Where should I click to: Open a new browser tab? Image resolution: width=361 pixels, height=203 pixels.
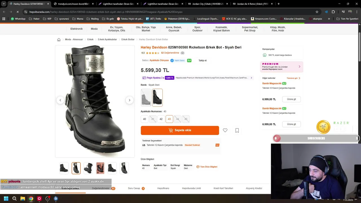tap(279, 4)
